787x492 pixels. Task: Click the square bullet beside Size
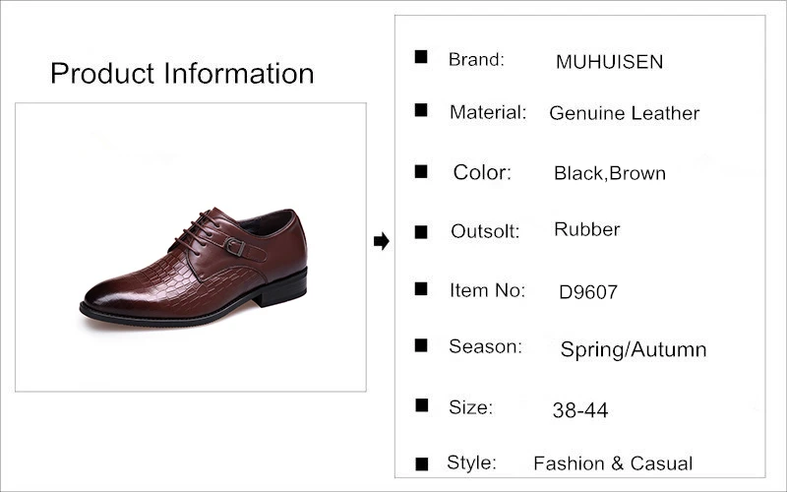tap(422, 405)
